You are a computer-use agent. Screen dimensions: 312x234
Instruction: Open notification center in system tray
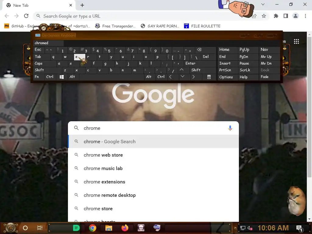tap(300, 228)
